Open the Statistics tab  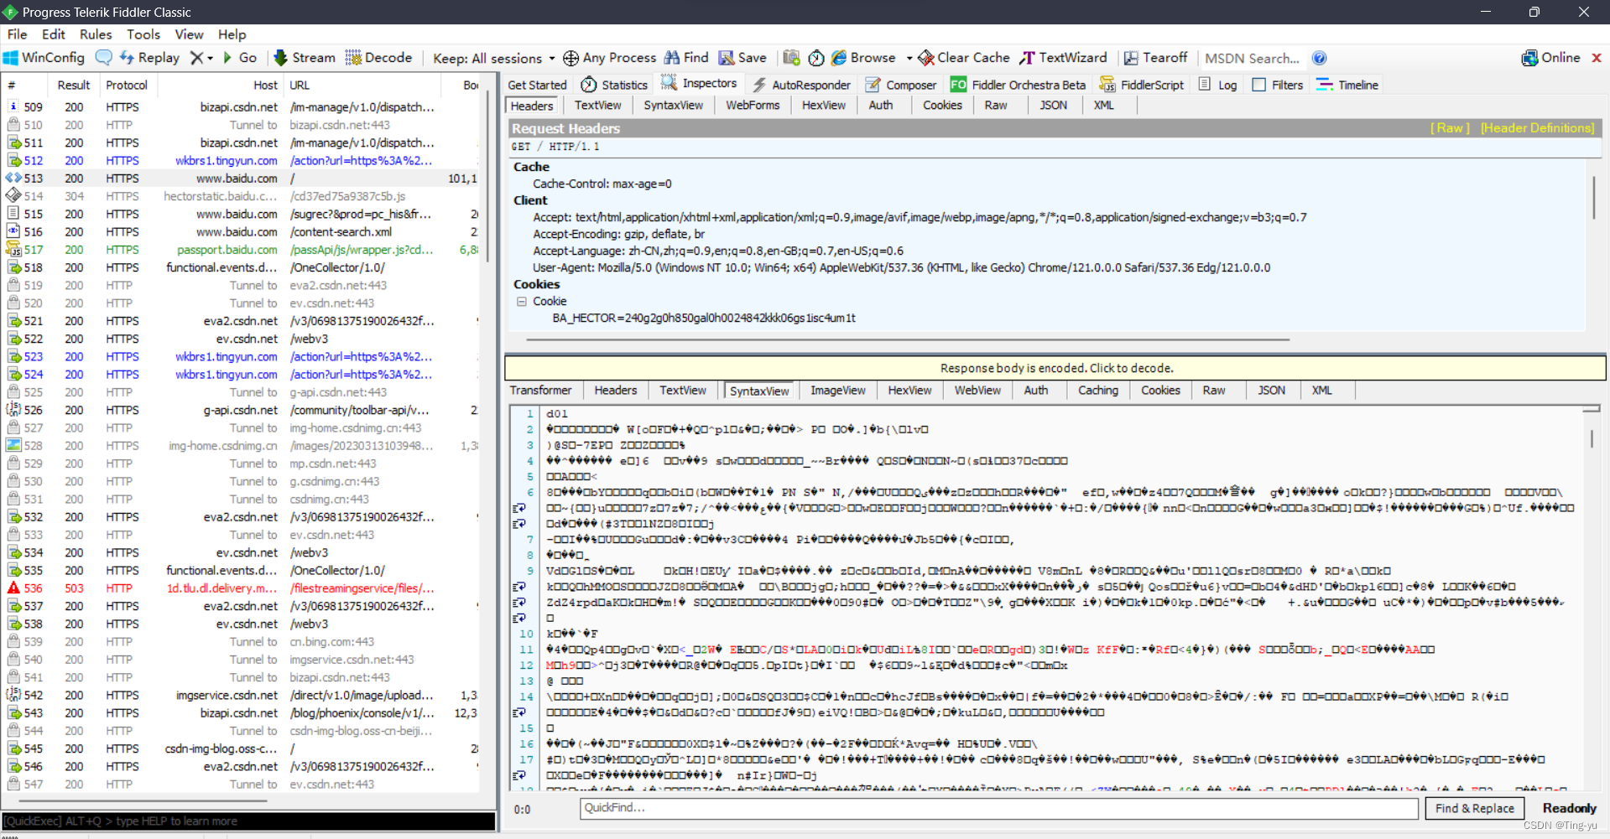(614, 85)
